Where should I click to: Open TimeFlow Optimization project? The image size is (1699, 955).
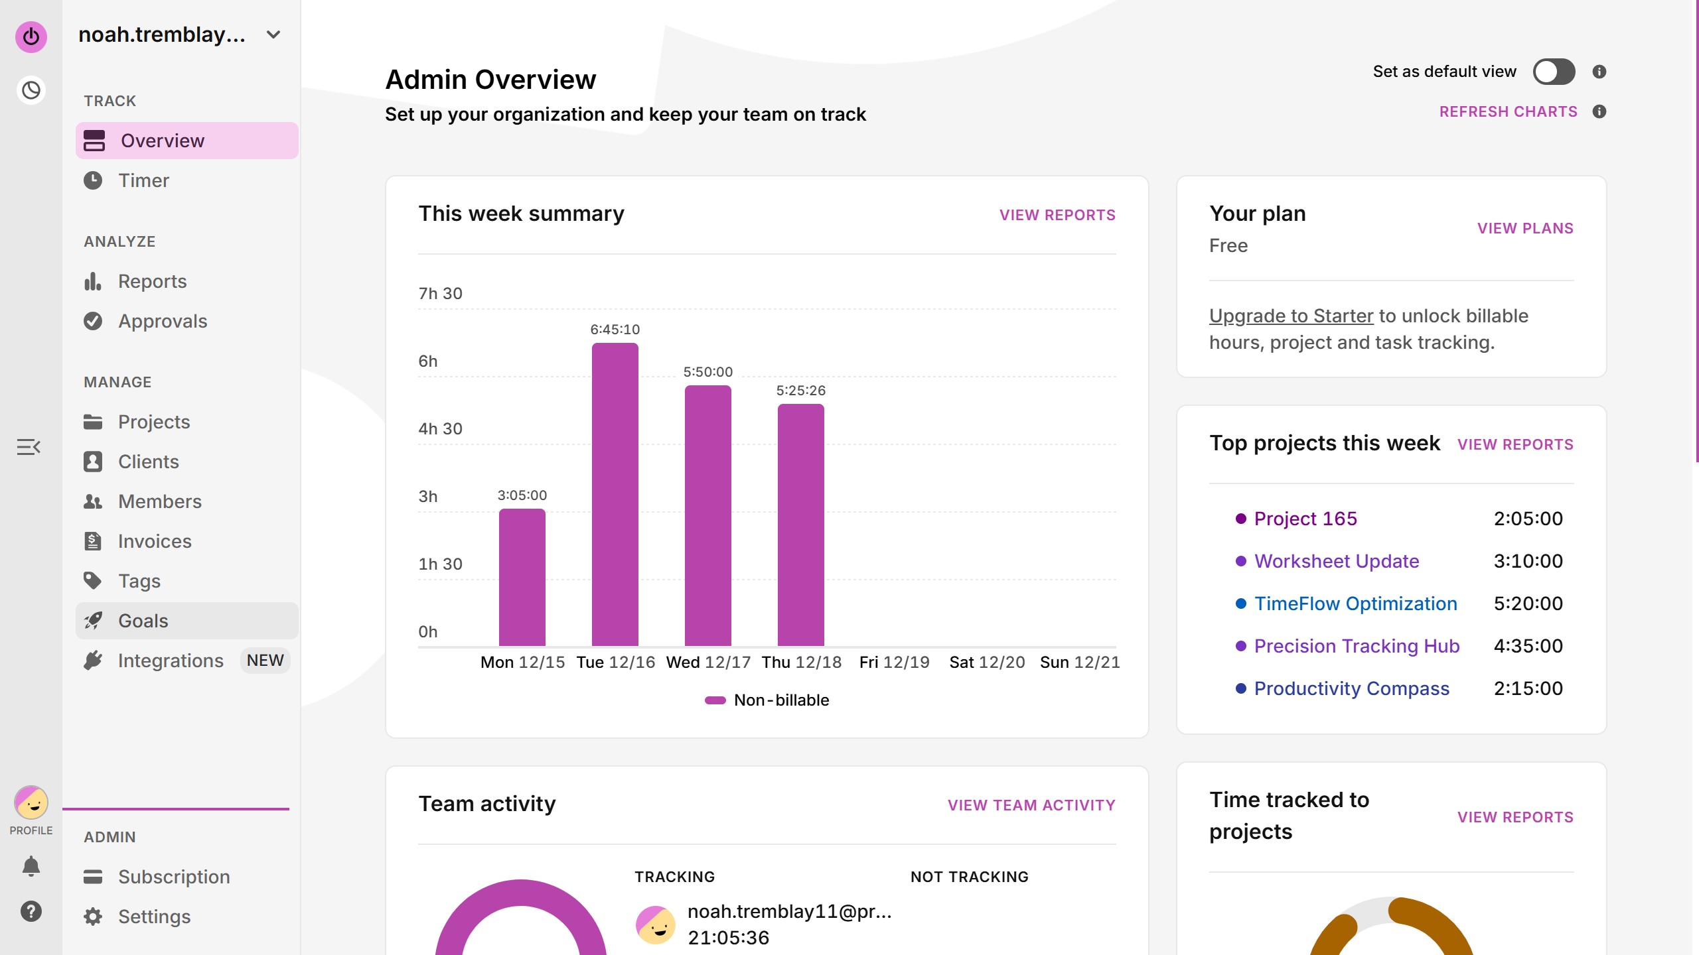pos(1356,604)
